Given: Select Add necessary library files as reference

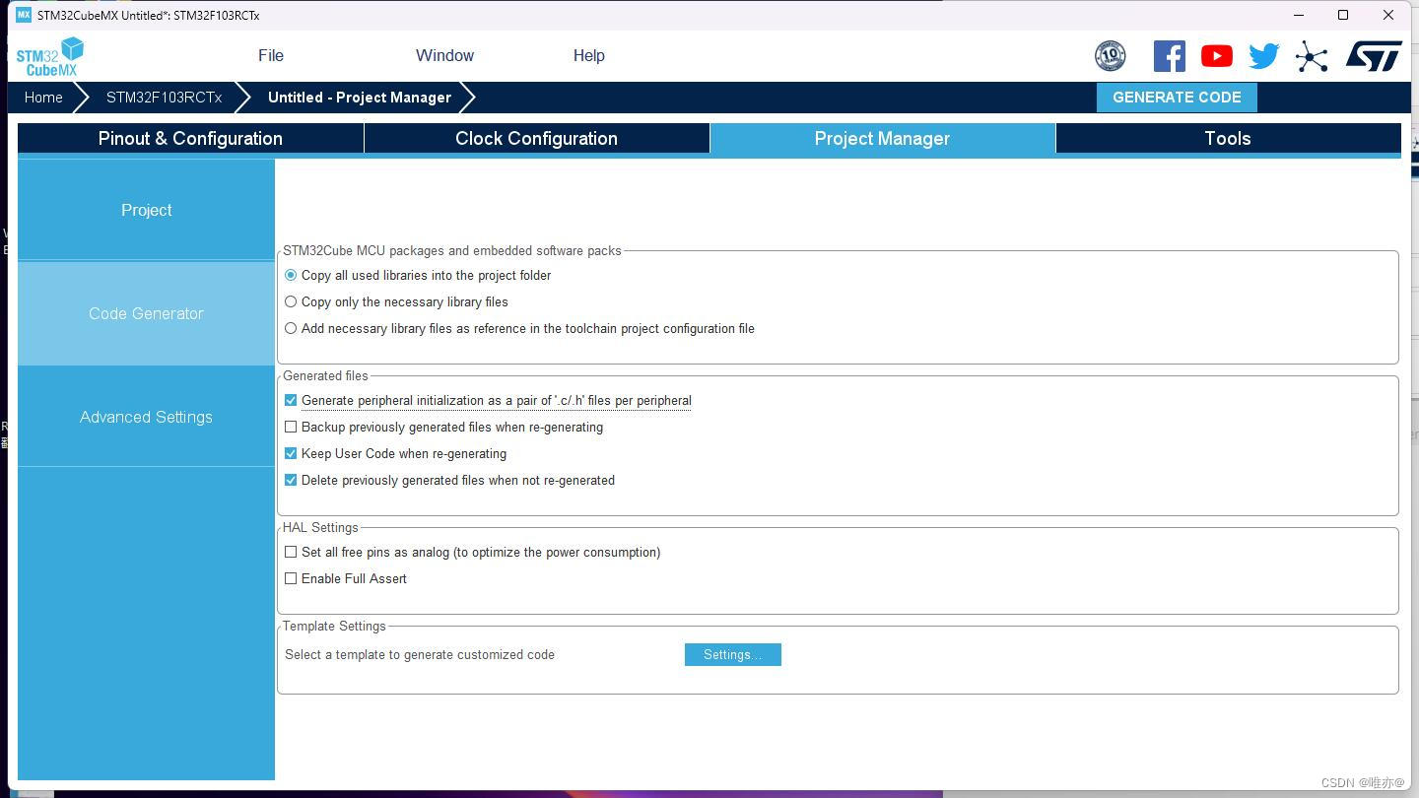Looking at the screenshot, I should coord(291,328).
